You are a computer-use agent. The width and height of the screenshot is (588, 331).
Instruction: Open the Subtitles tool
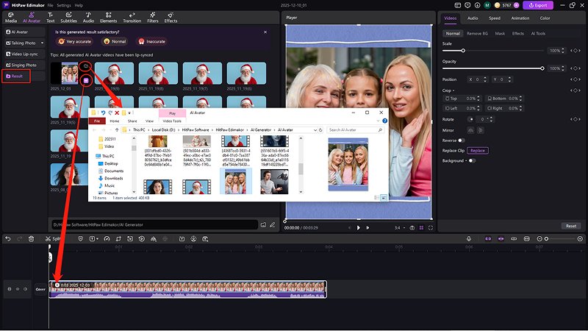[69, 18]
